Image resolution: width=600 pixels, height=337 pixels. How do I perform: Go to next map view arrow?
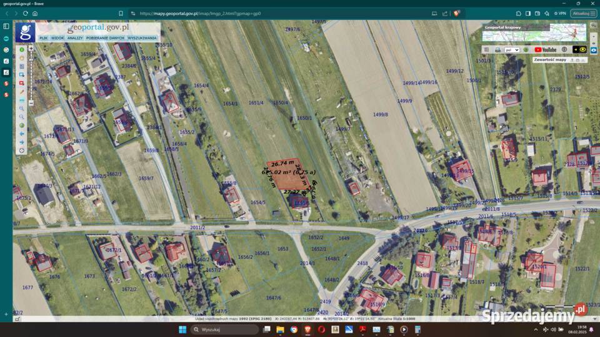(22, 142)
